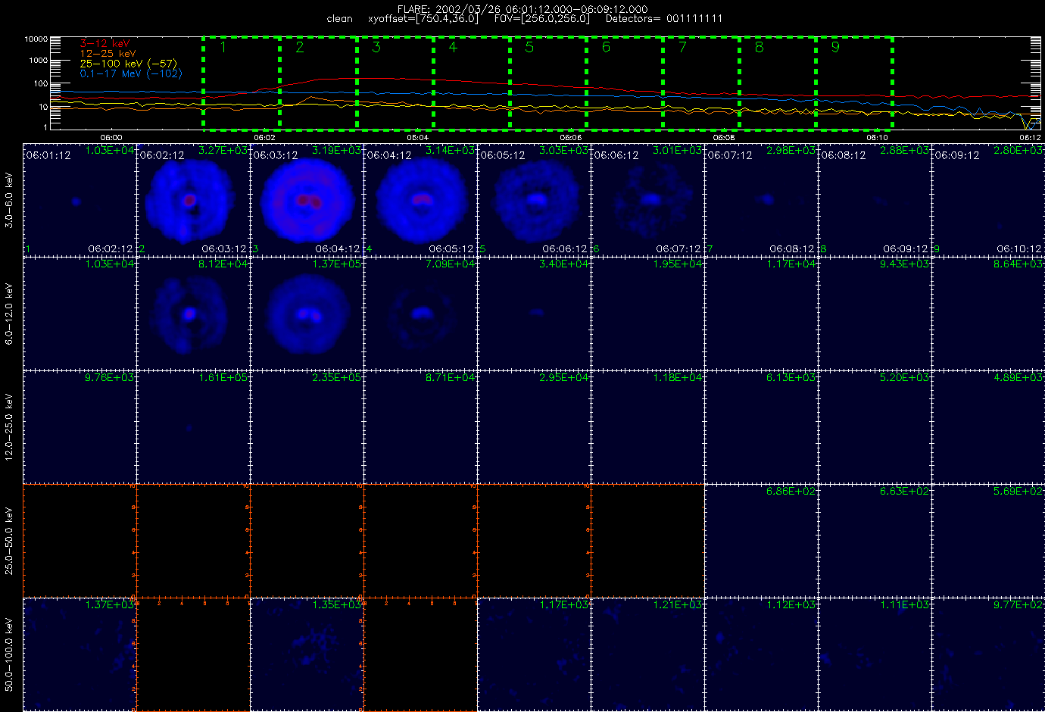Screen dimensions: 1045x712
Task: Open the 3.0-6.0 keV image for interval 1
Action: pyautogui.click(x=80, y=200)
